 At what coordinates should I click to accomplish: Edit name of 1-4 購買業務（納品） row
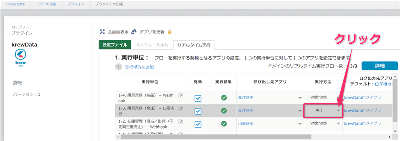pyautogui.click(x=180, y=96)
